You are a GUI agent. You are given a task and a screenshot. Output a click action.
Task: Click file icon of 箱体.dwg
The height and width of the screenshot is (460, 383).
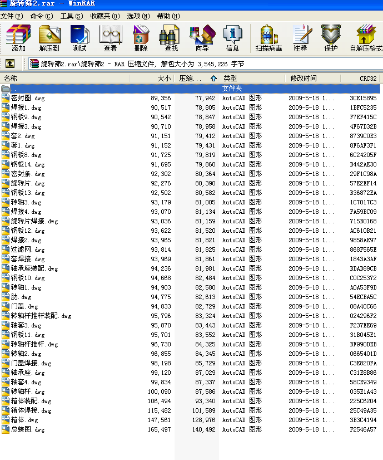coord(5,420)
